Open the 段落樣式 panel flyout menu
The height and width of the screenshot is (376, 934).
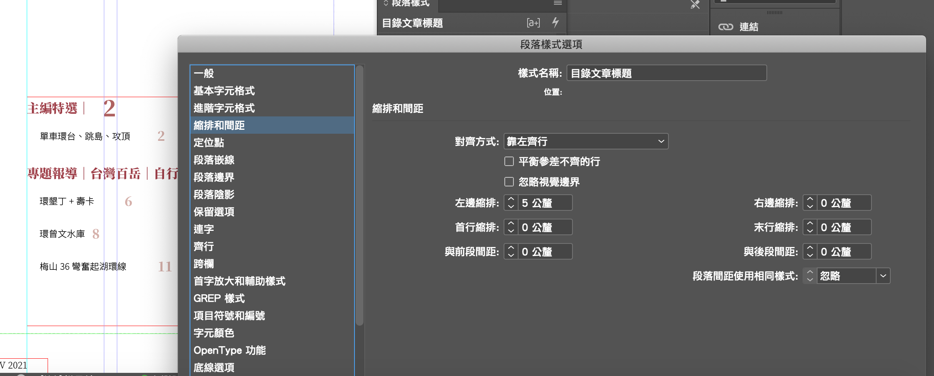557,3
